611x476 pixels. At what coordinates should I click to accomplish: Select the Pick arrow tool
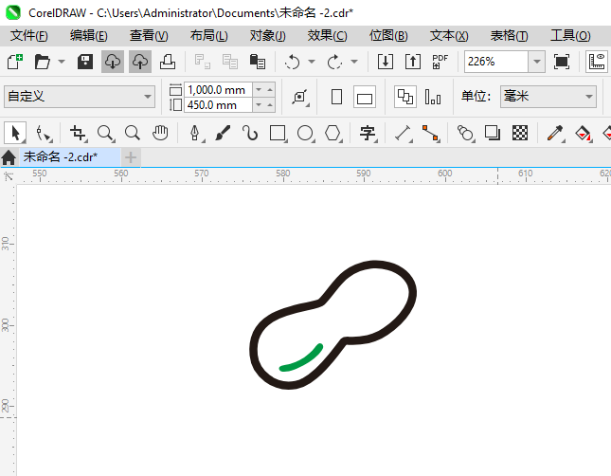pyautogui.click(x=15, y=134)
